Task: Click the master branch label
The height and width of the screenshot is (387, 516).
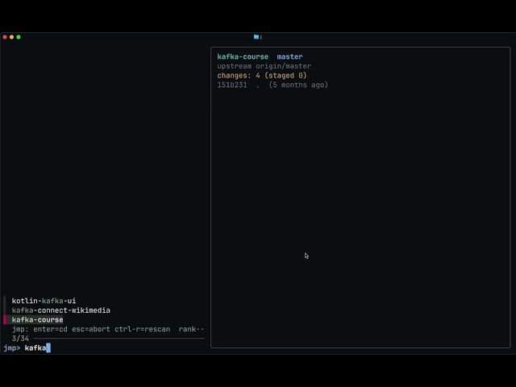Action: pyautogui.click(x=289, y=56)
